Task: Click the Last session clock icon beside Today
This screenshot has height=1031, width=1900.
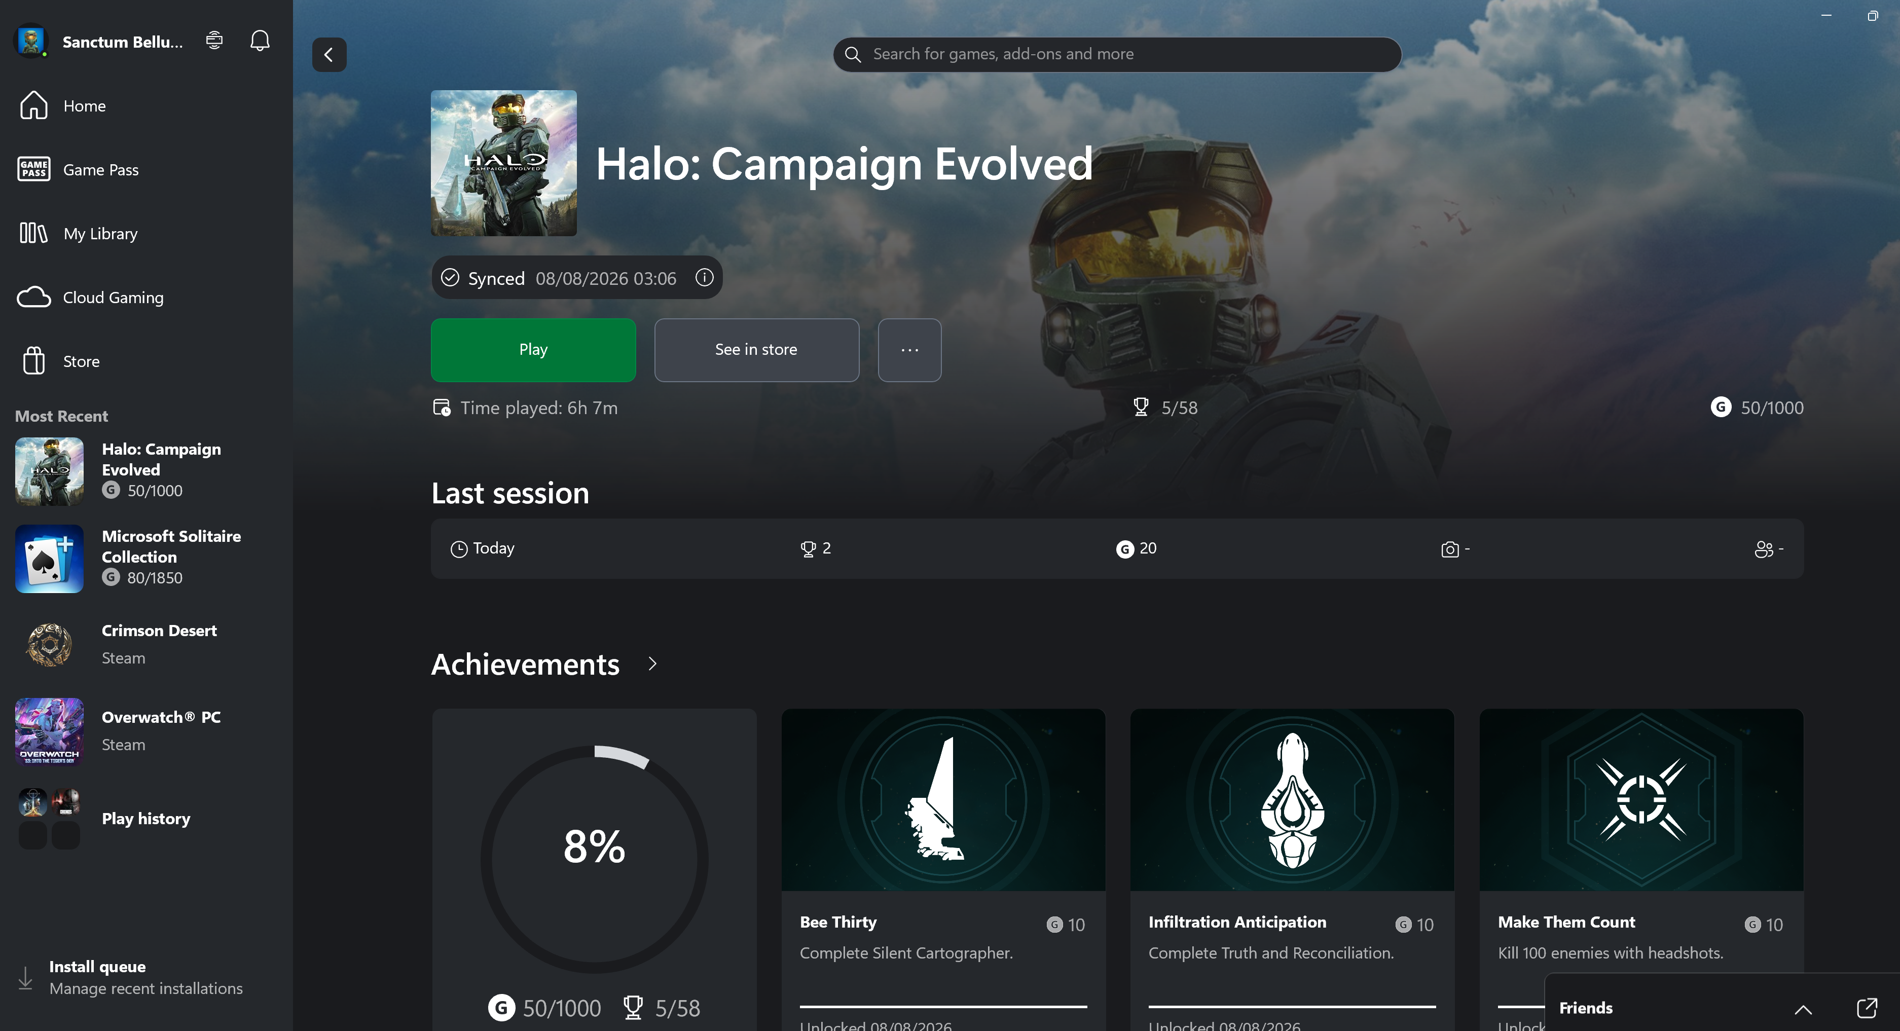Action: pos(459,549)
